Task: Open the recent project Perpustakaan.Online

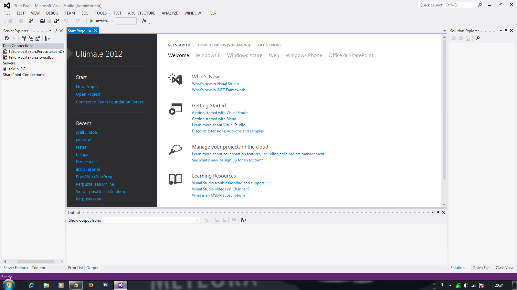Action: [95, 184]
